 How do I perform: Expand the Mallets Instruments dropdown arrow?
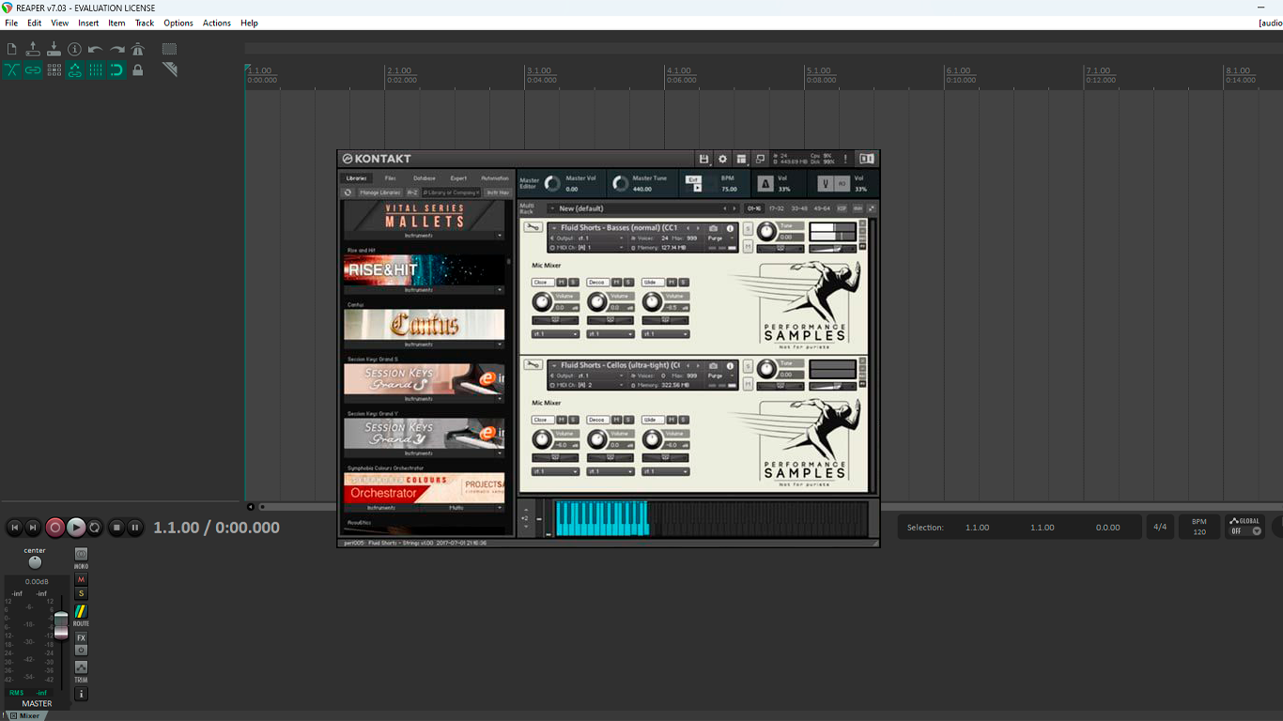(x=500, y=236)
